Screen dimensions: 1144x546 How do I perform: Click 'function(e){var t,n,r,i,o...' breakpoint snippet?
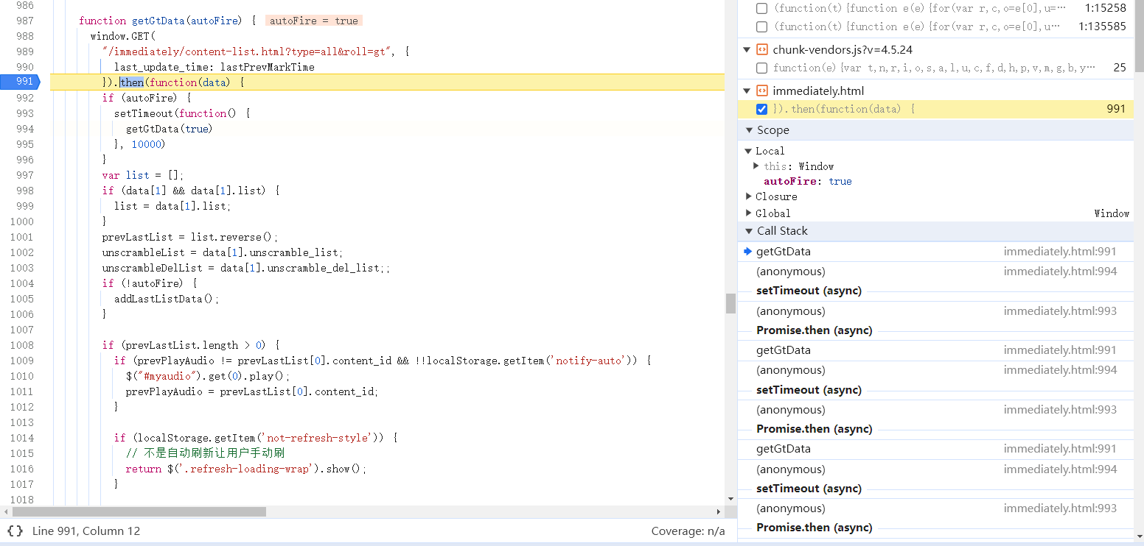tap(934, 68)
